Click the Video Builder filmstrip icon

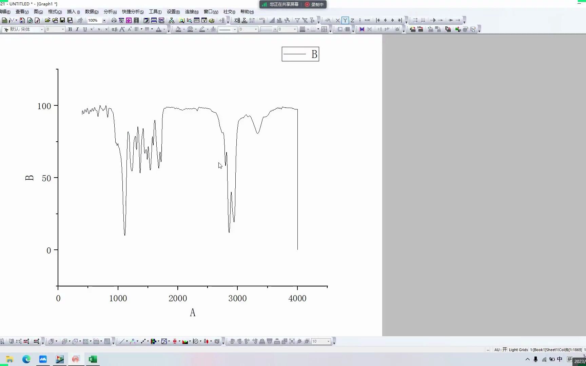click(x=136, y=20)
